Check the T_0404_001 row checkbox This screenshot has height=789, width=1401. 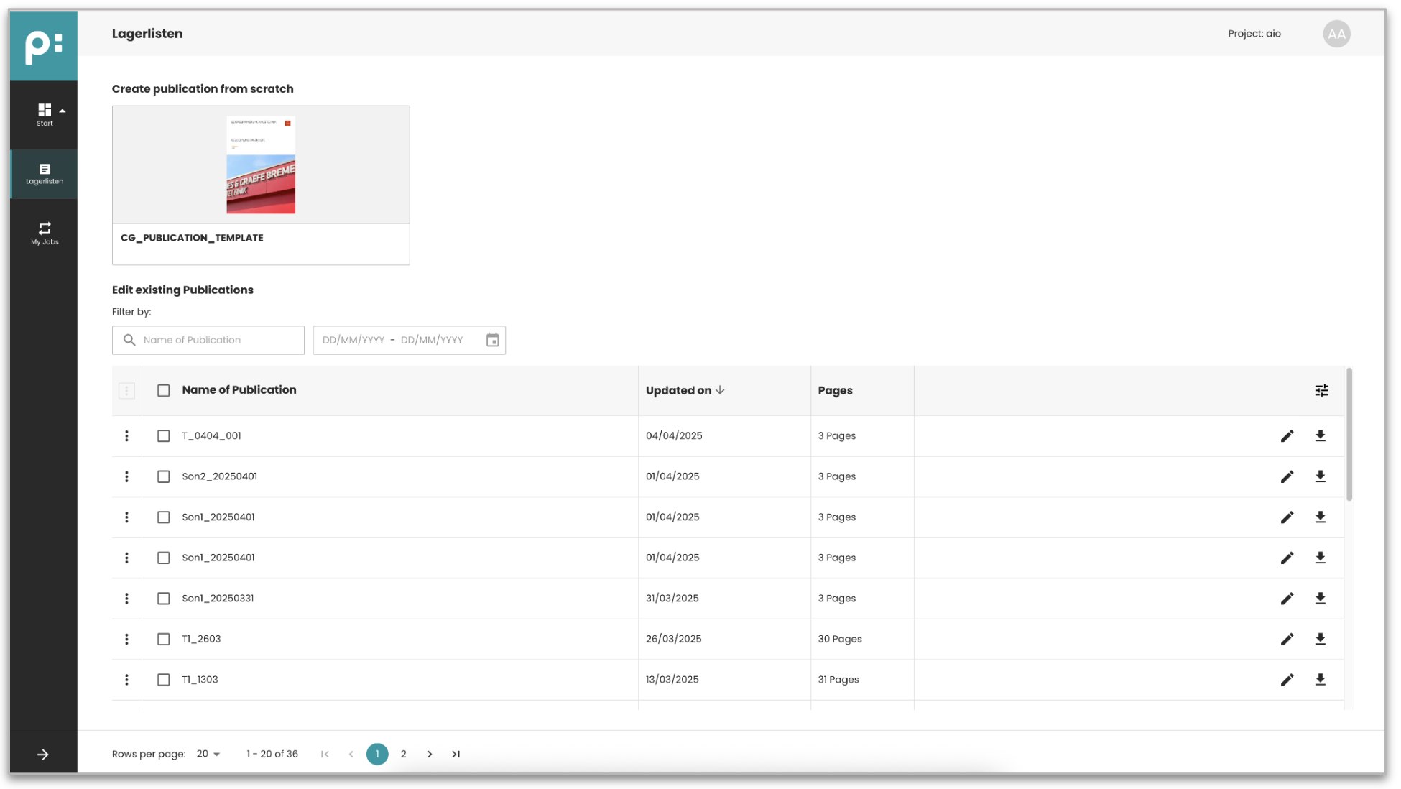(x=164, y=436)
